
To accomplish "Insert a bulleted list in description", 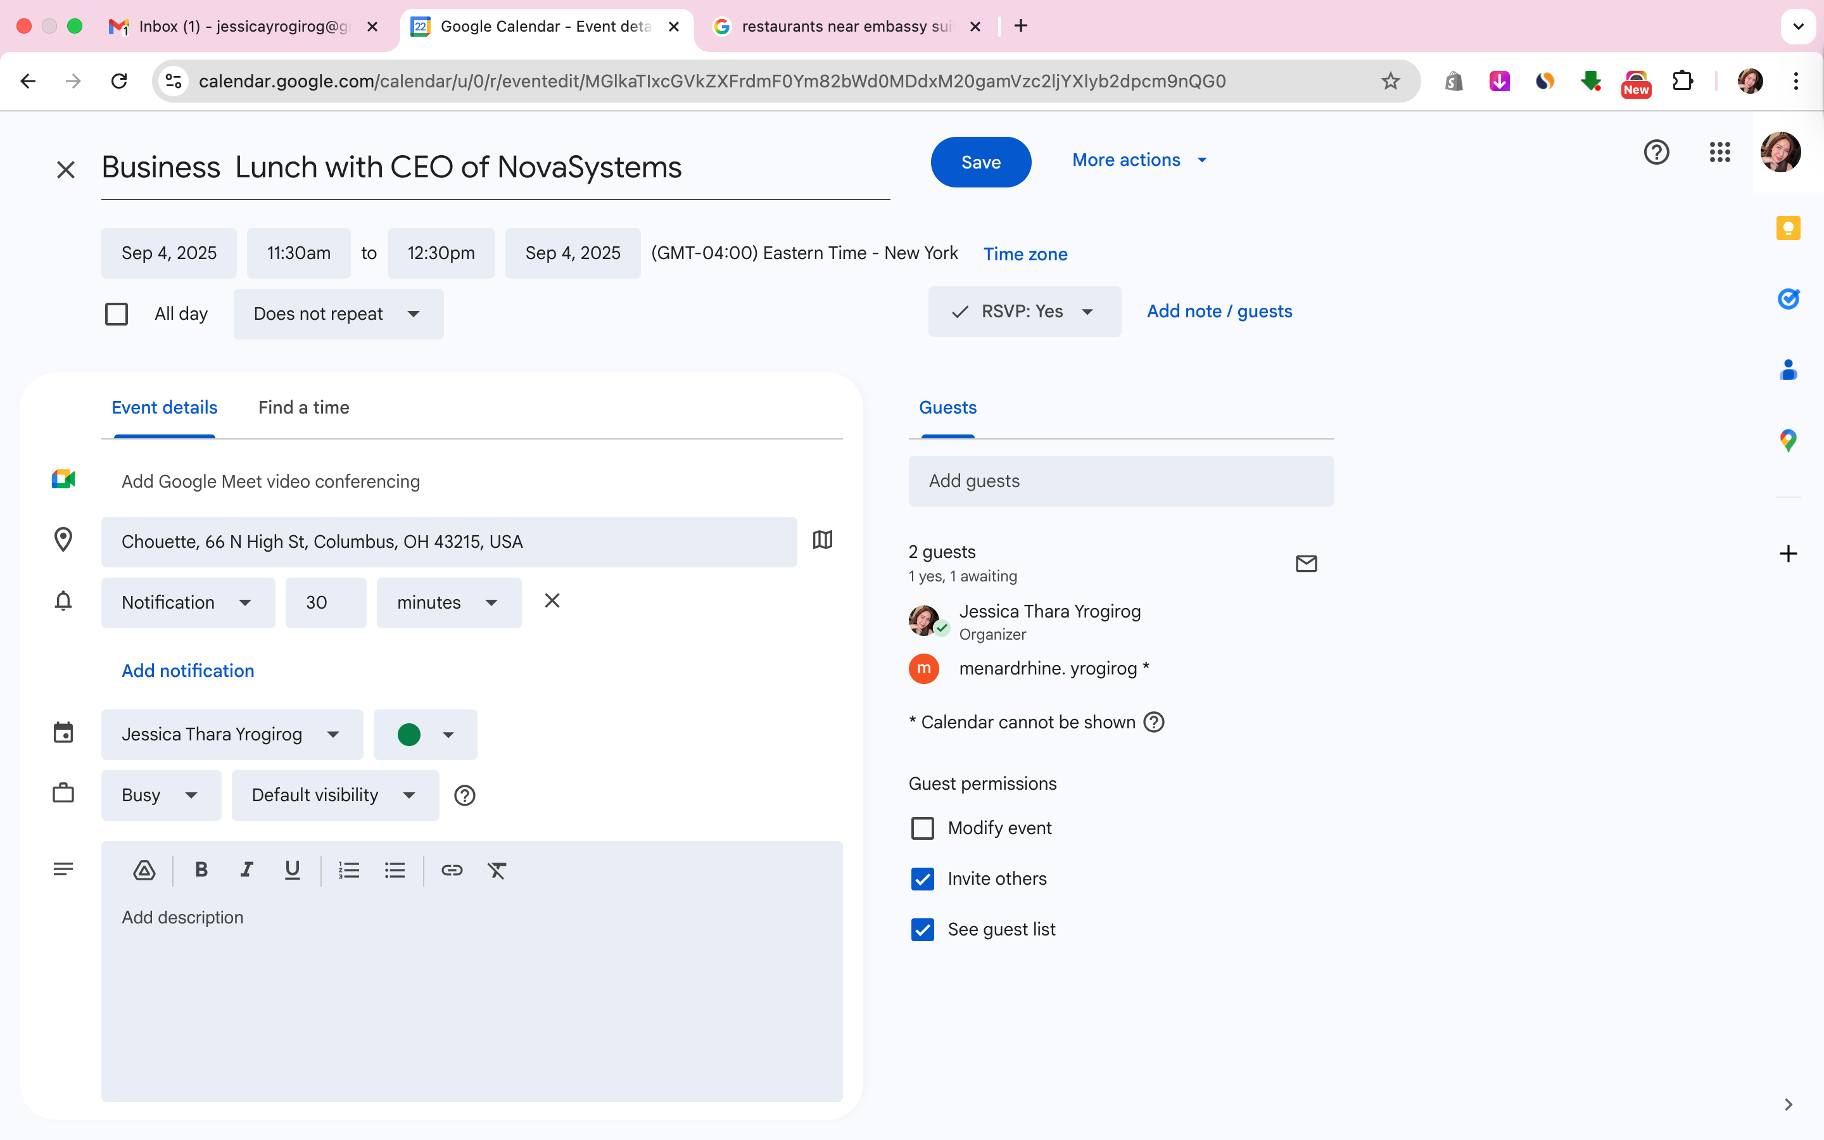I will pos(394,870).
